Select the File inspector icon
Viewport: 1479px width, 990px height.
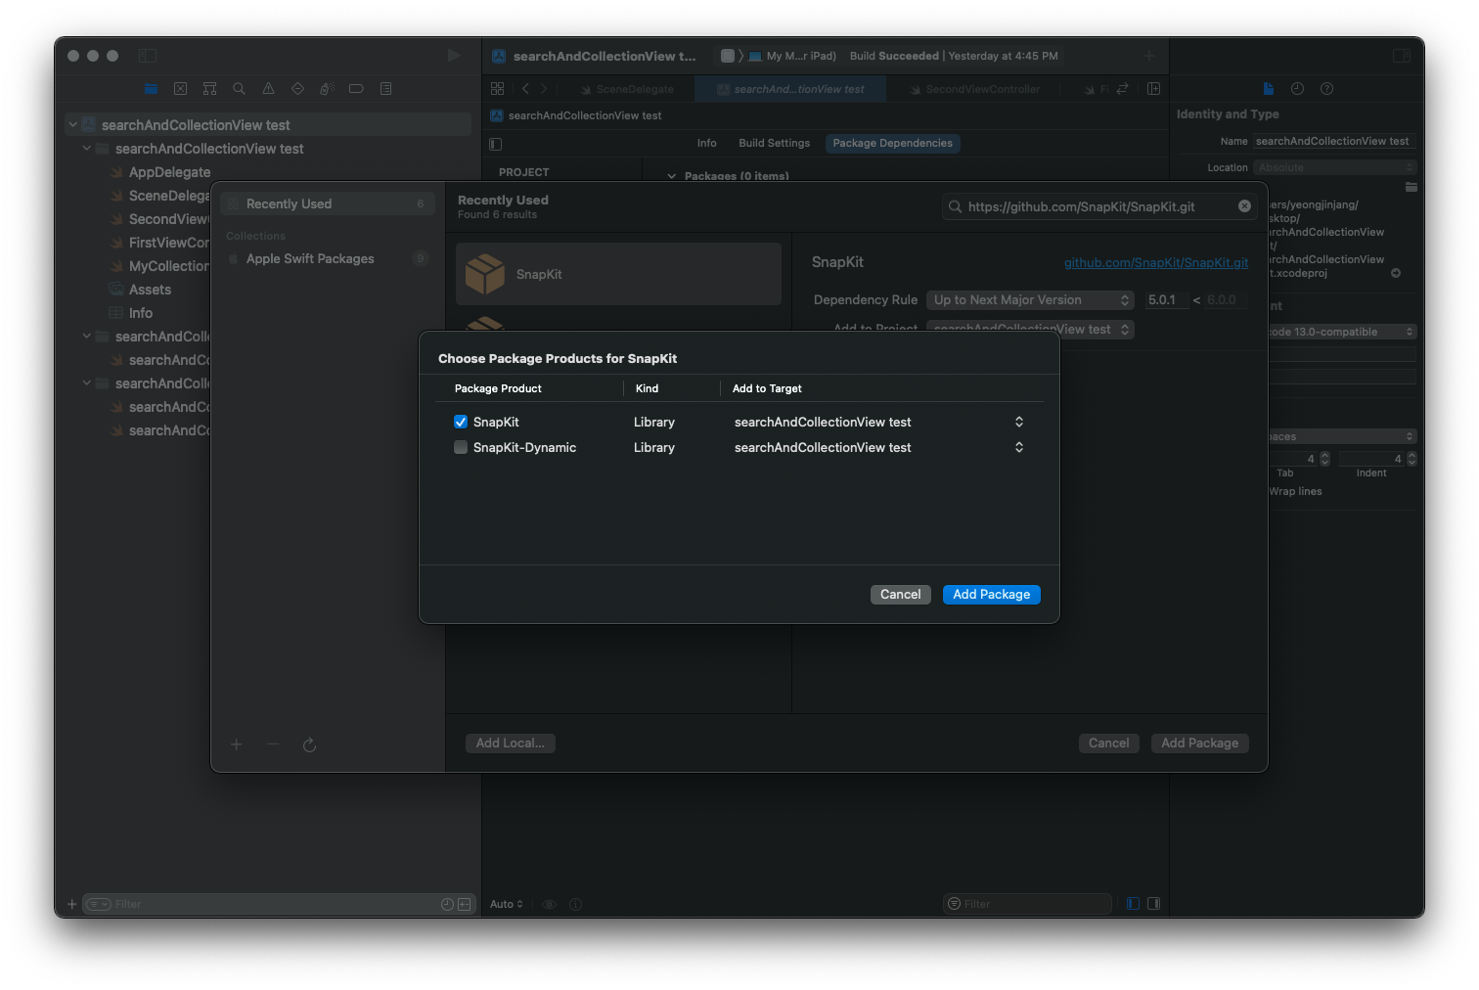click(1269, 88)
